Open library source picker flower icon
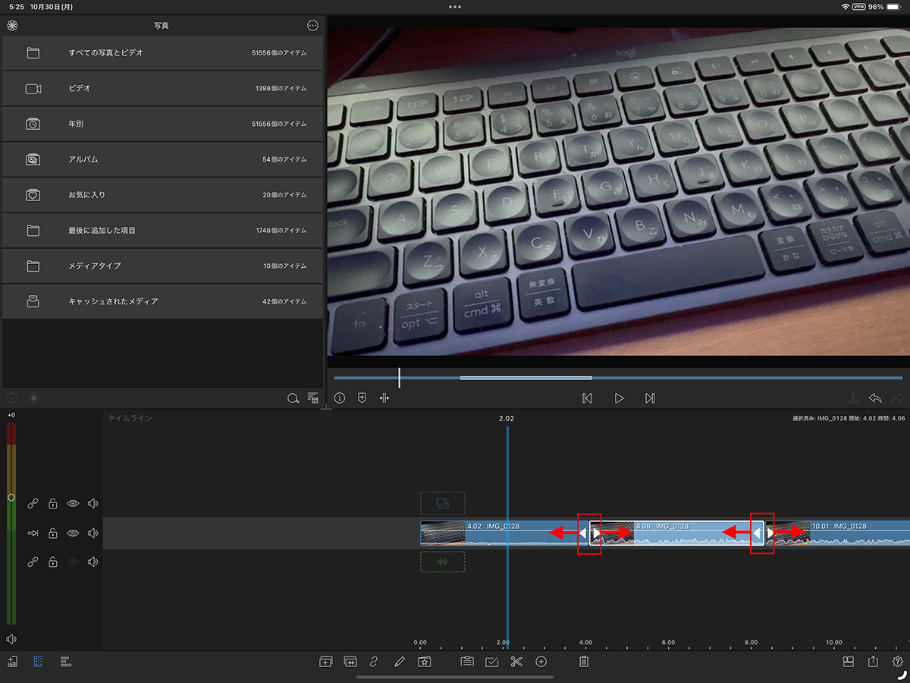The image size is (910, 683). click(x=12, y=25)
